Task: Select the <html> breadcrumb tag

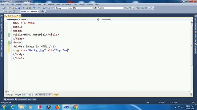Action: pos(41,95)
